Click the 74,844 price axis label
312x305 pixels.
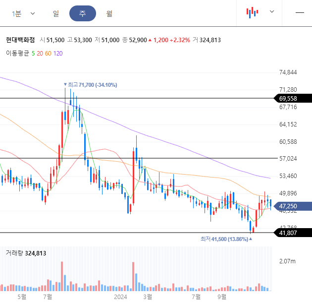coord(288,72)
